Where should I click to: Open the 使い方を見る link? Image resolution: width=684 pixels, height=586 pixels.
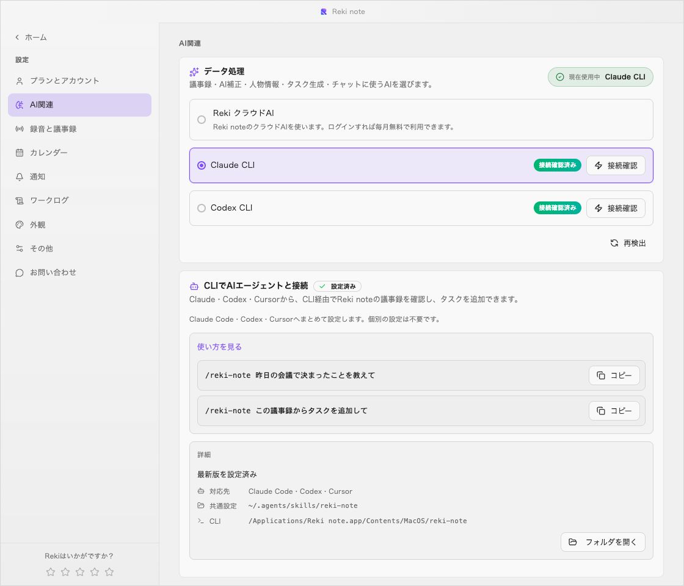(x=219, y=347)
